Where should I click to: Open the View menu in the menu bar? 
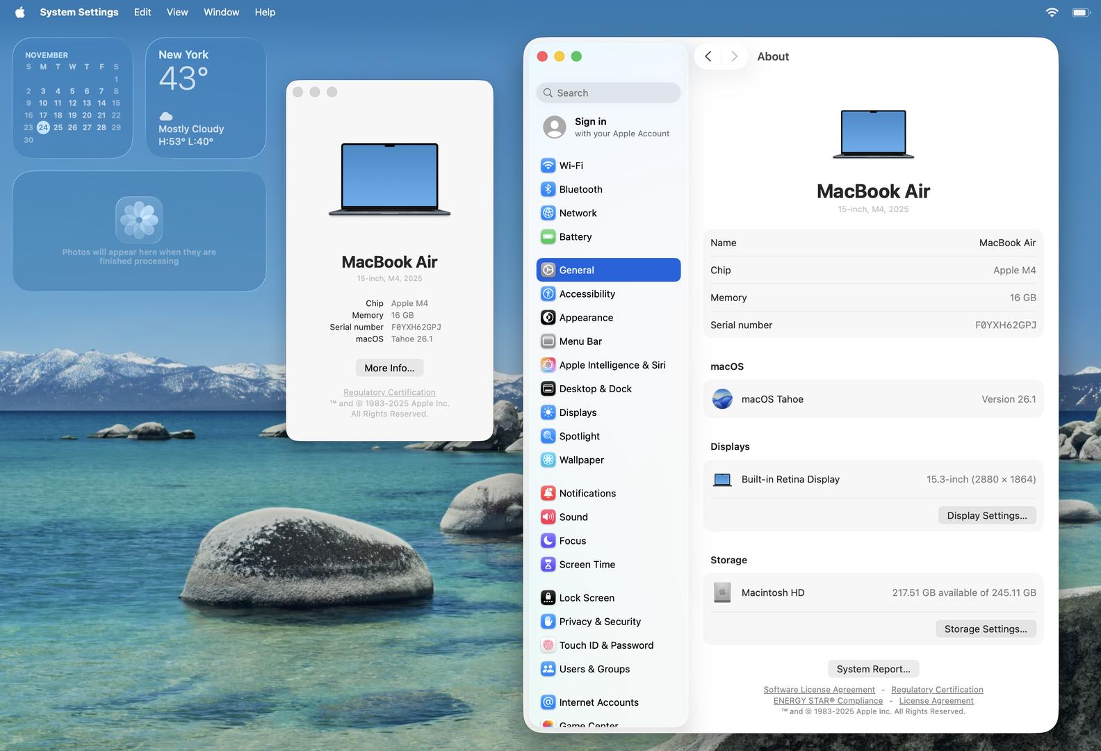[x=177, y=13]
